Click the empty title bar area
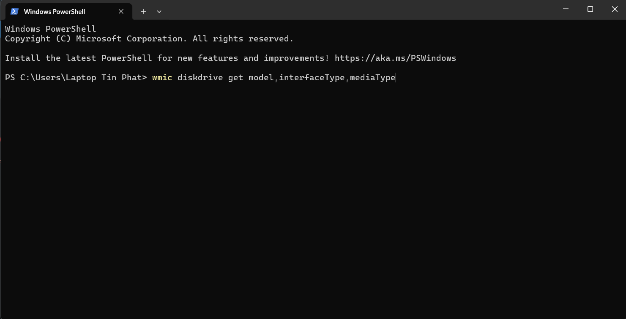This screenshot has height=319, width=626. (x=359, y=9)
